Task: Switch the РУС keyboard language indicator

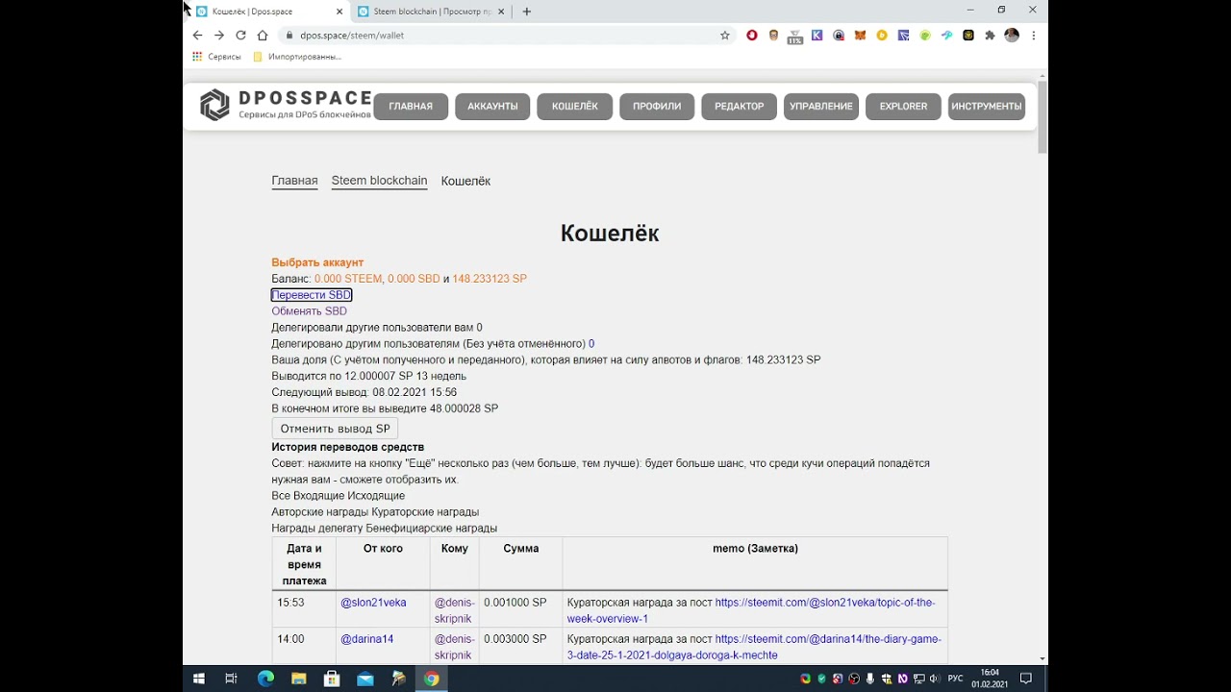Action: pyautogui.click(x=955, y=679)
